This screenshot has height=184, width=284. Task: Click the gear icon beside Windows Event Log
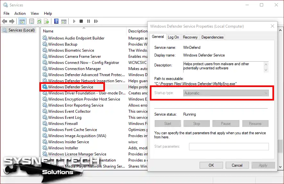click(45, 117)
